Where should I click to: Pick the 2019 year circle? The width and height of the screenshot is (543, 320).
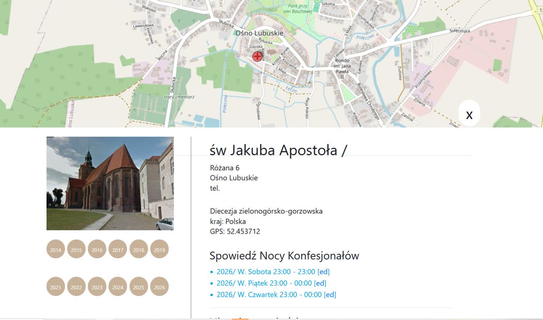(159, 250)
